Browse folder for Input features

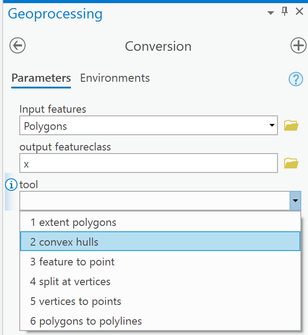[291, 125]
